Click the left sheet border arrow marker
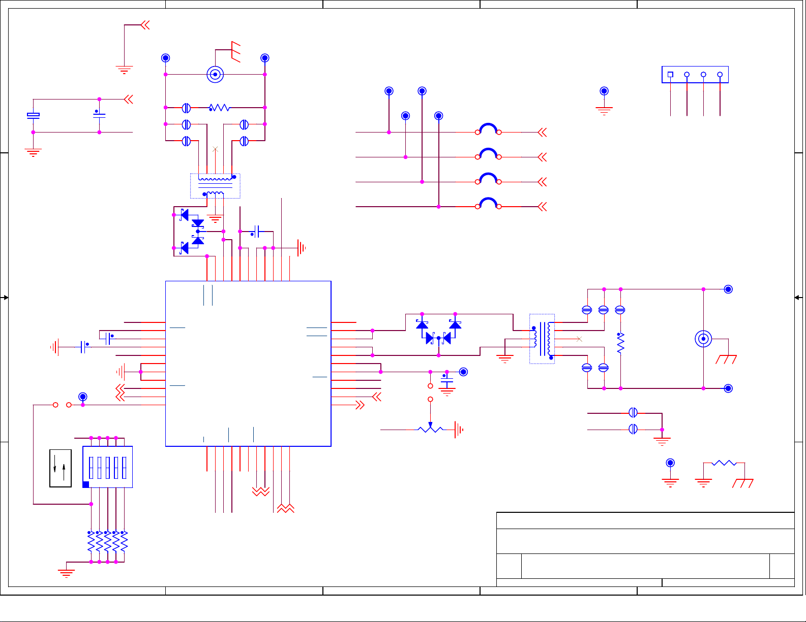The width and height of the screenshot is (806, 622). (x=5, y=298)
